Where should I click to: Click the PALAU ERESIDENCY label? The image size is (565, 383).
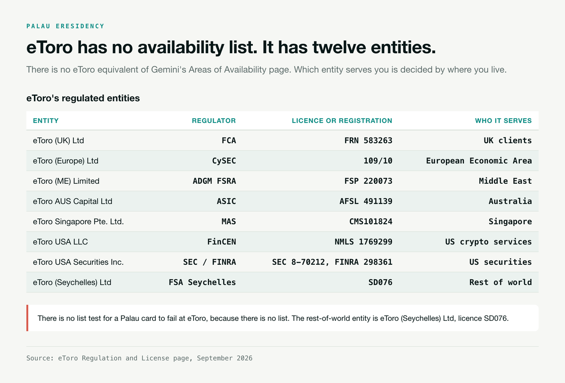tap(65, 26)
